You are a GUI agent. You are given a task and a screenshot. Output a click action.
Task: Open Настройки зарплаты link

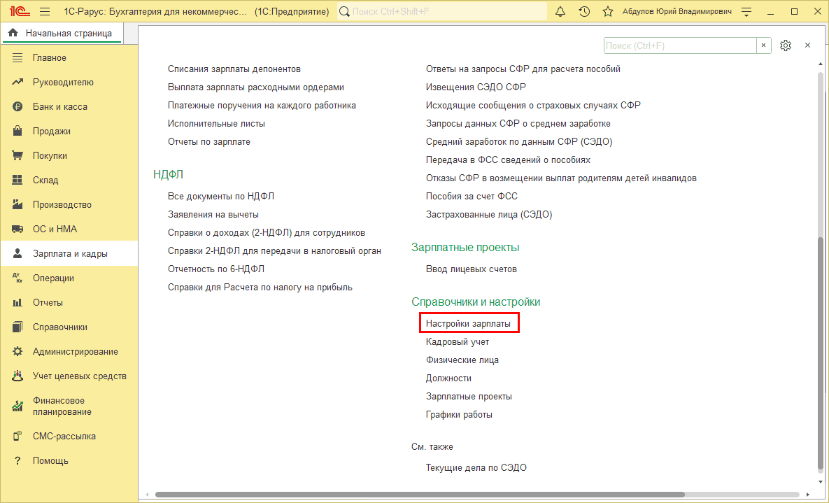469,324
